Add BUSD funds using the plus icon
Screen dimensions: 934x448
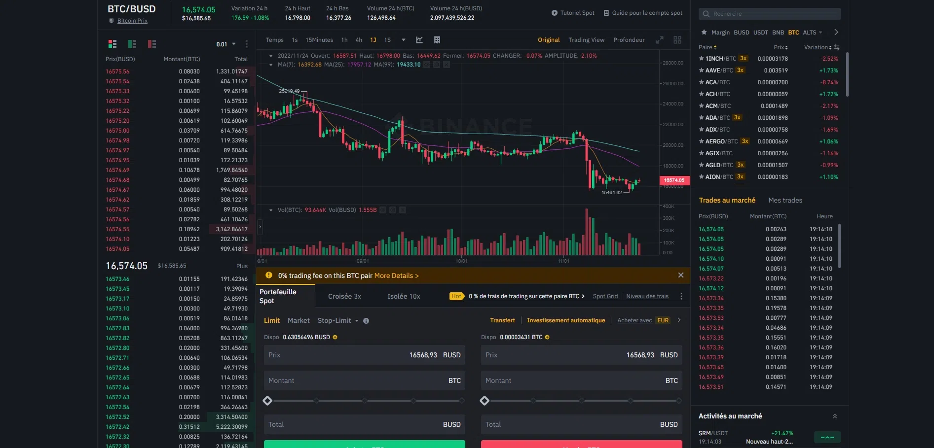point(335,337)
